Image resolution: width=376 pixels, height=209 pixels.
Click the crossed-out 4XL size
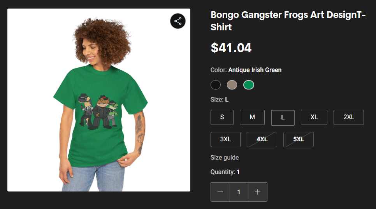pyautogui.click(x=262, y=139)
